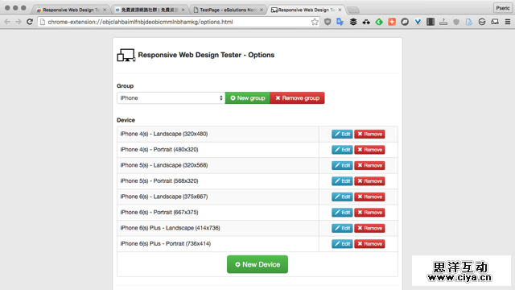
Task: Edit iPhone 6(s) Plus Landscape (414x736)
Action: click(x=342, y=228)
